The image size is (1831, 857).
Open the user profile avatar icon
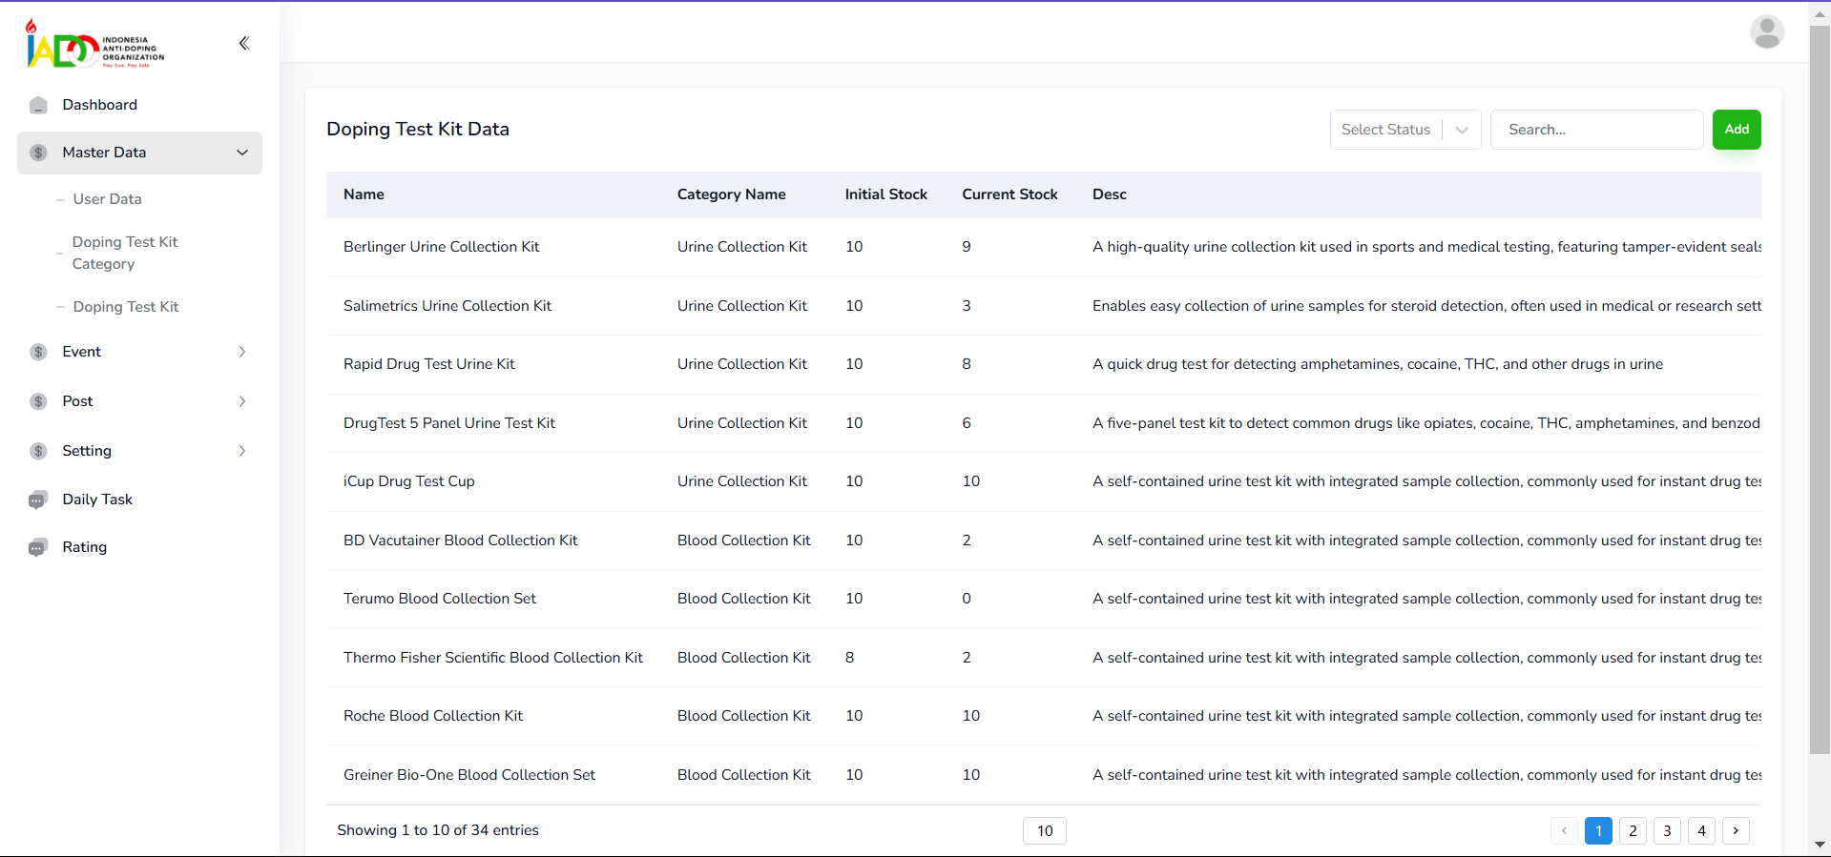click(x=1766, y=31)
